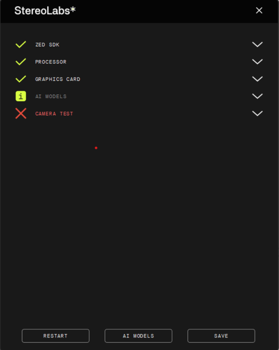
Task: Click the Graphics Card checkmark icon
Action: point(21,79)
